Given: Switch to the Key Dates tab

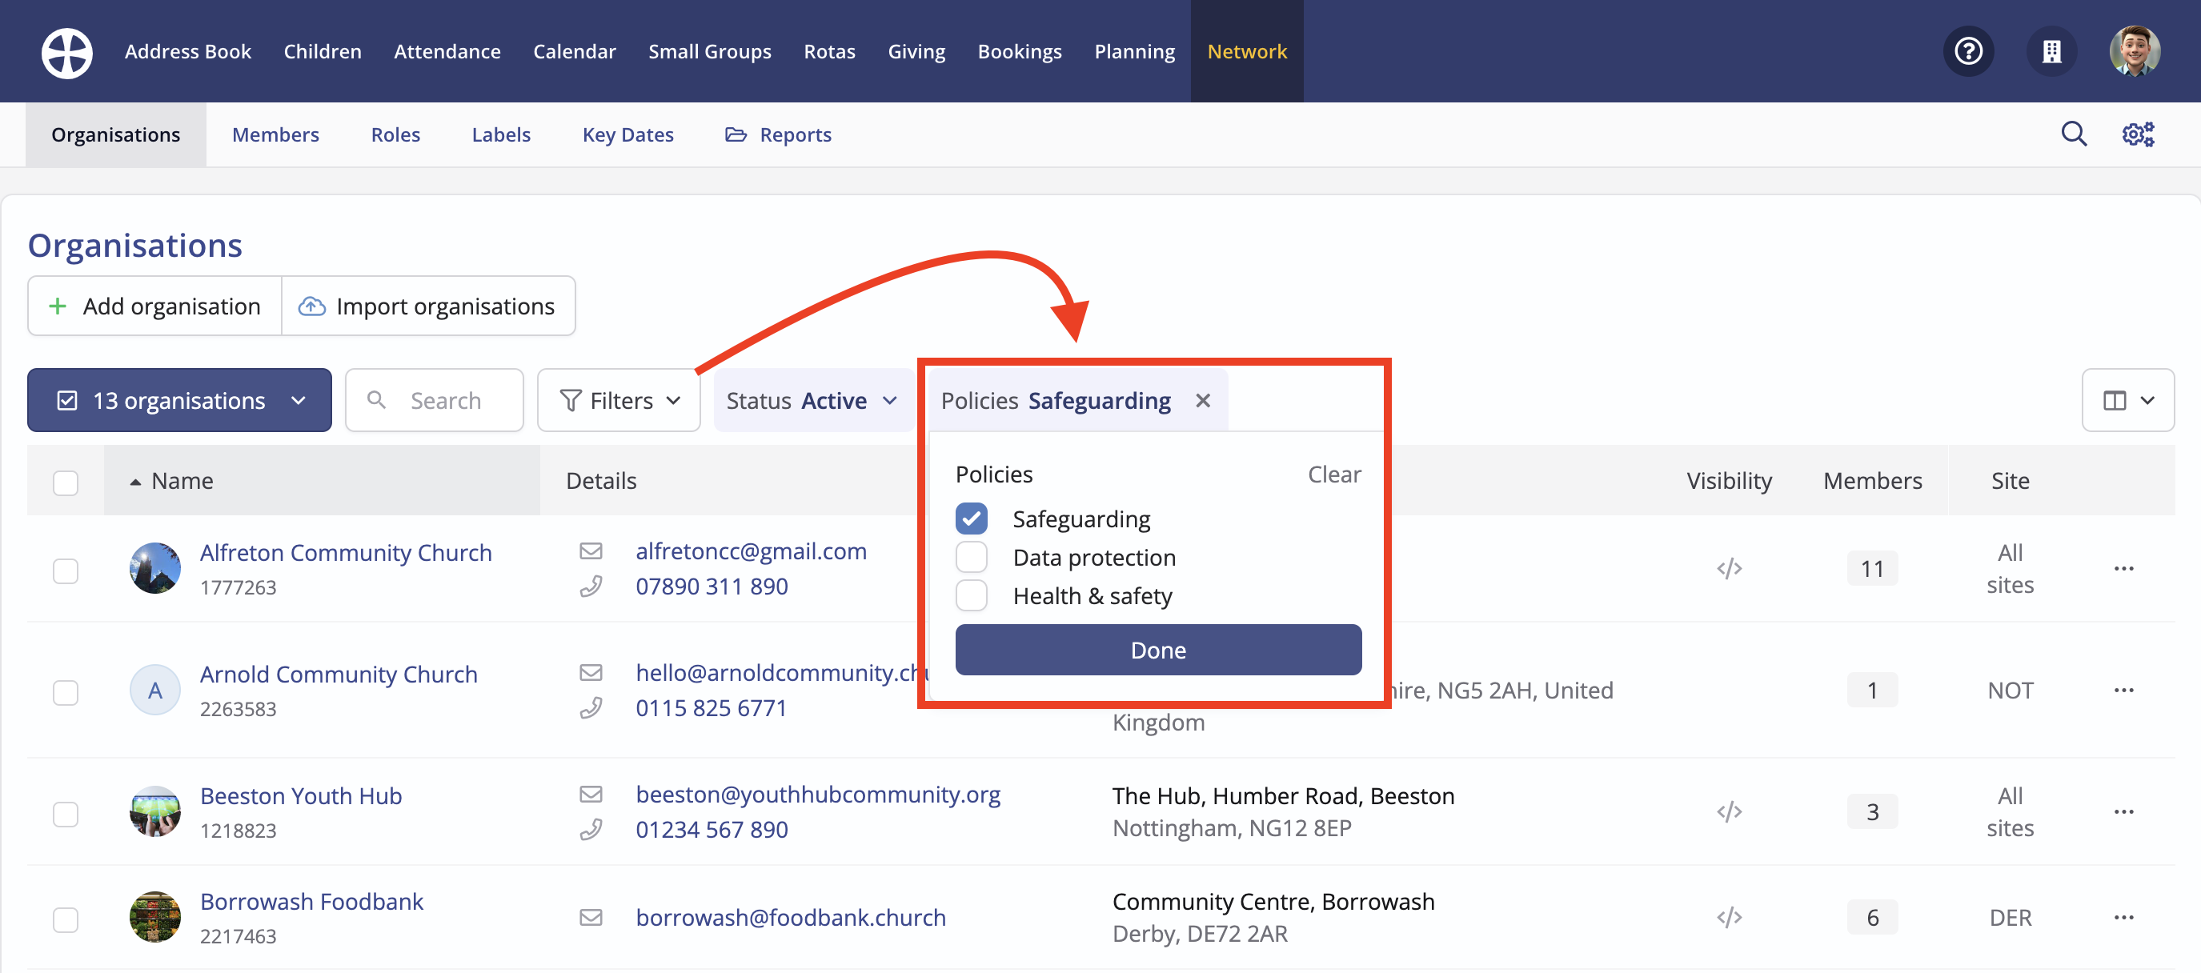Looking at the screenshot, I should pos(628,135).
